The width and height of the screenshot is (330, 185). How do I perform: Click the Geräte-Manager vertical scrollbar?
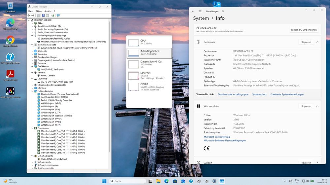click(110, 86)
